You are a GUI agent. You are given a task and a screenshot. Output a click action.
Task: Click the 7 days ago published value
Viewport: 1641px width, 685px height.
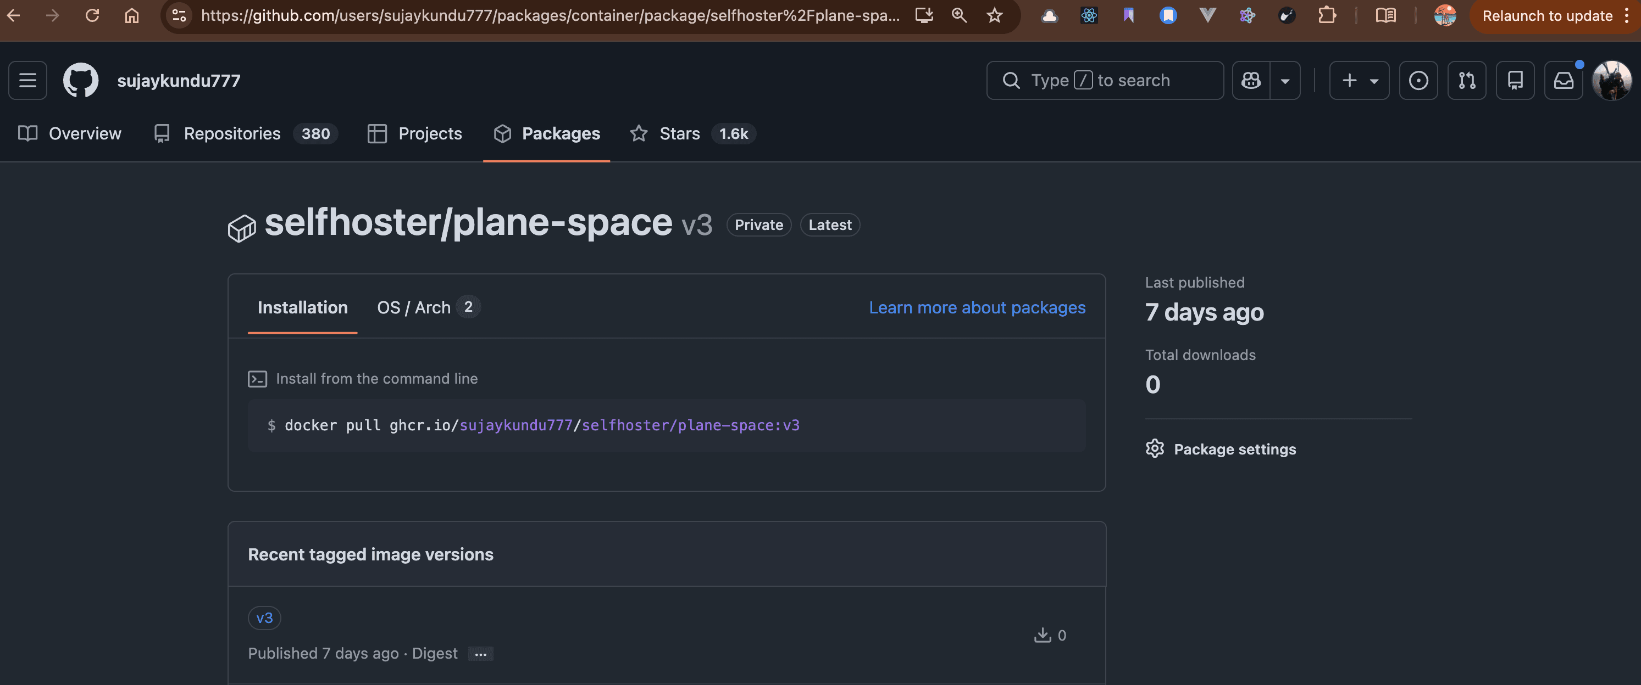1204,312
